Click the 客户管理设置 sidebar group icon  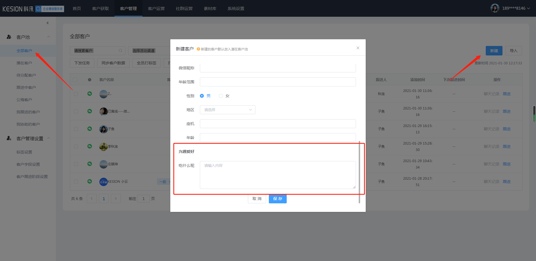point(9,138)
